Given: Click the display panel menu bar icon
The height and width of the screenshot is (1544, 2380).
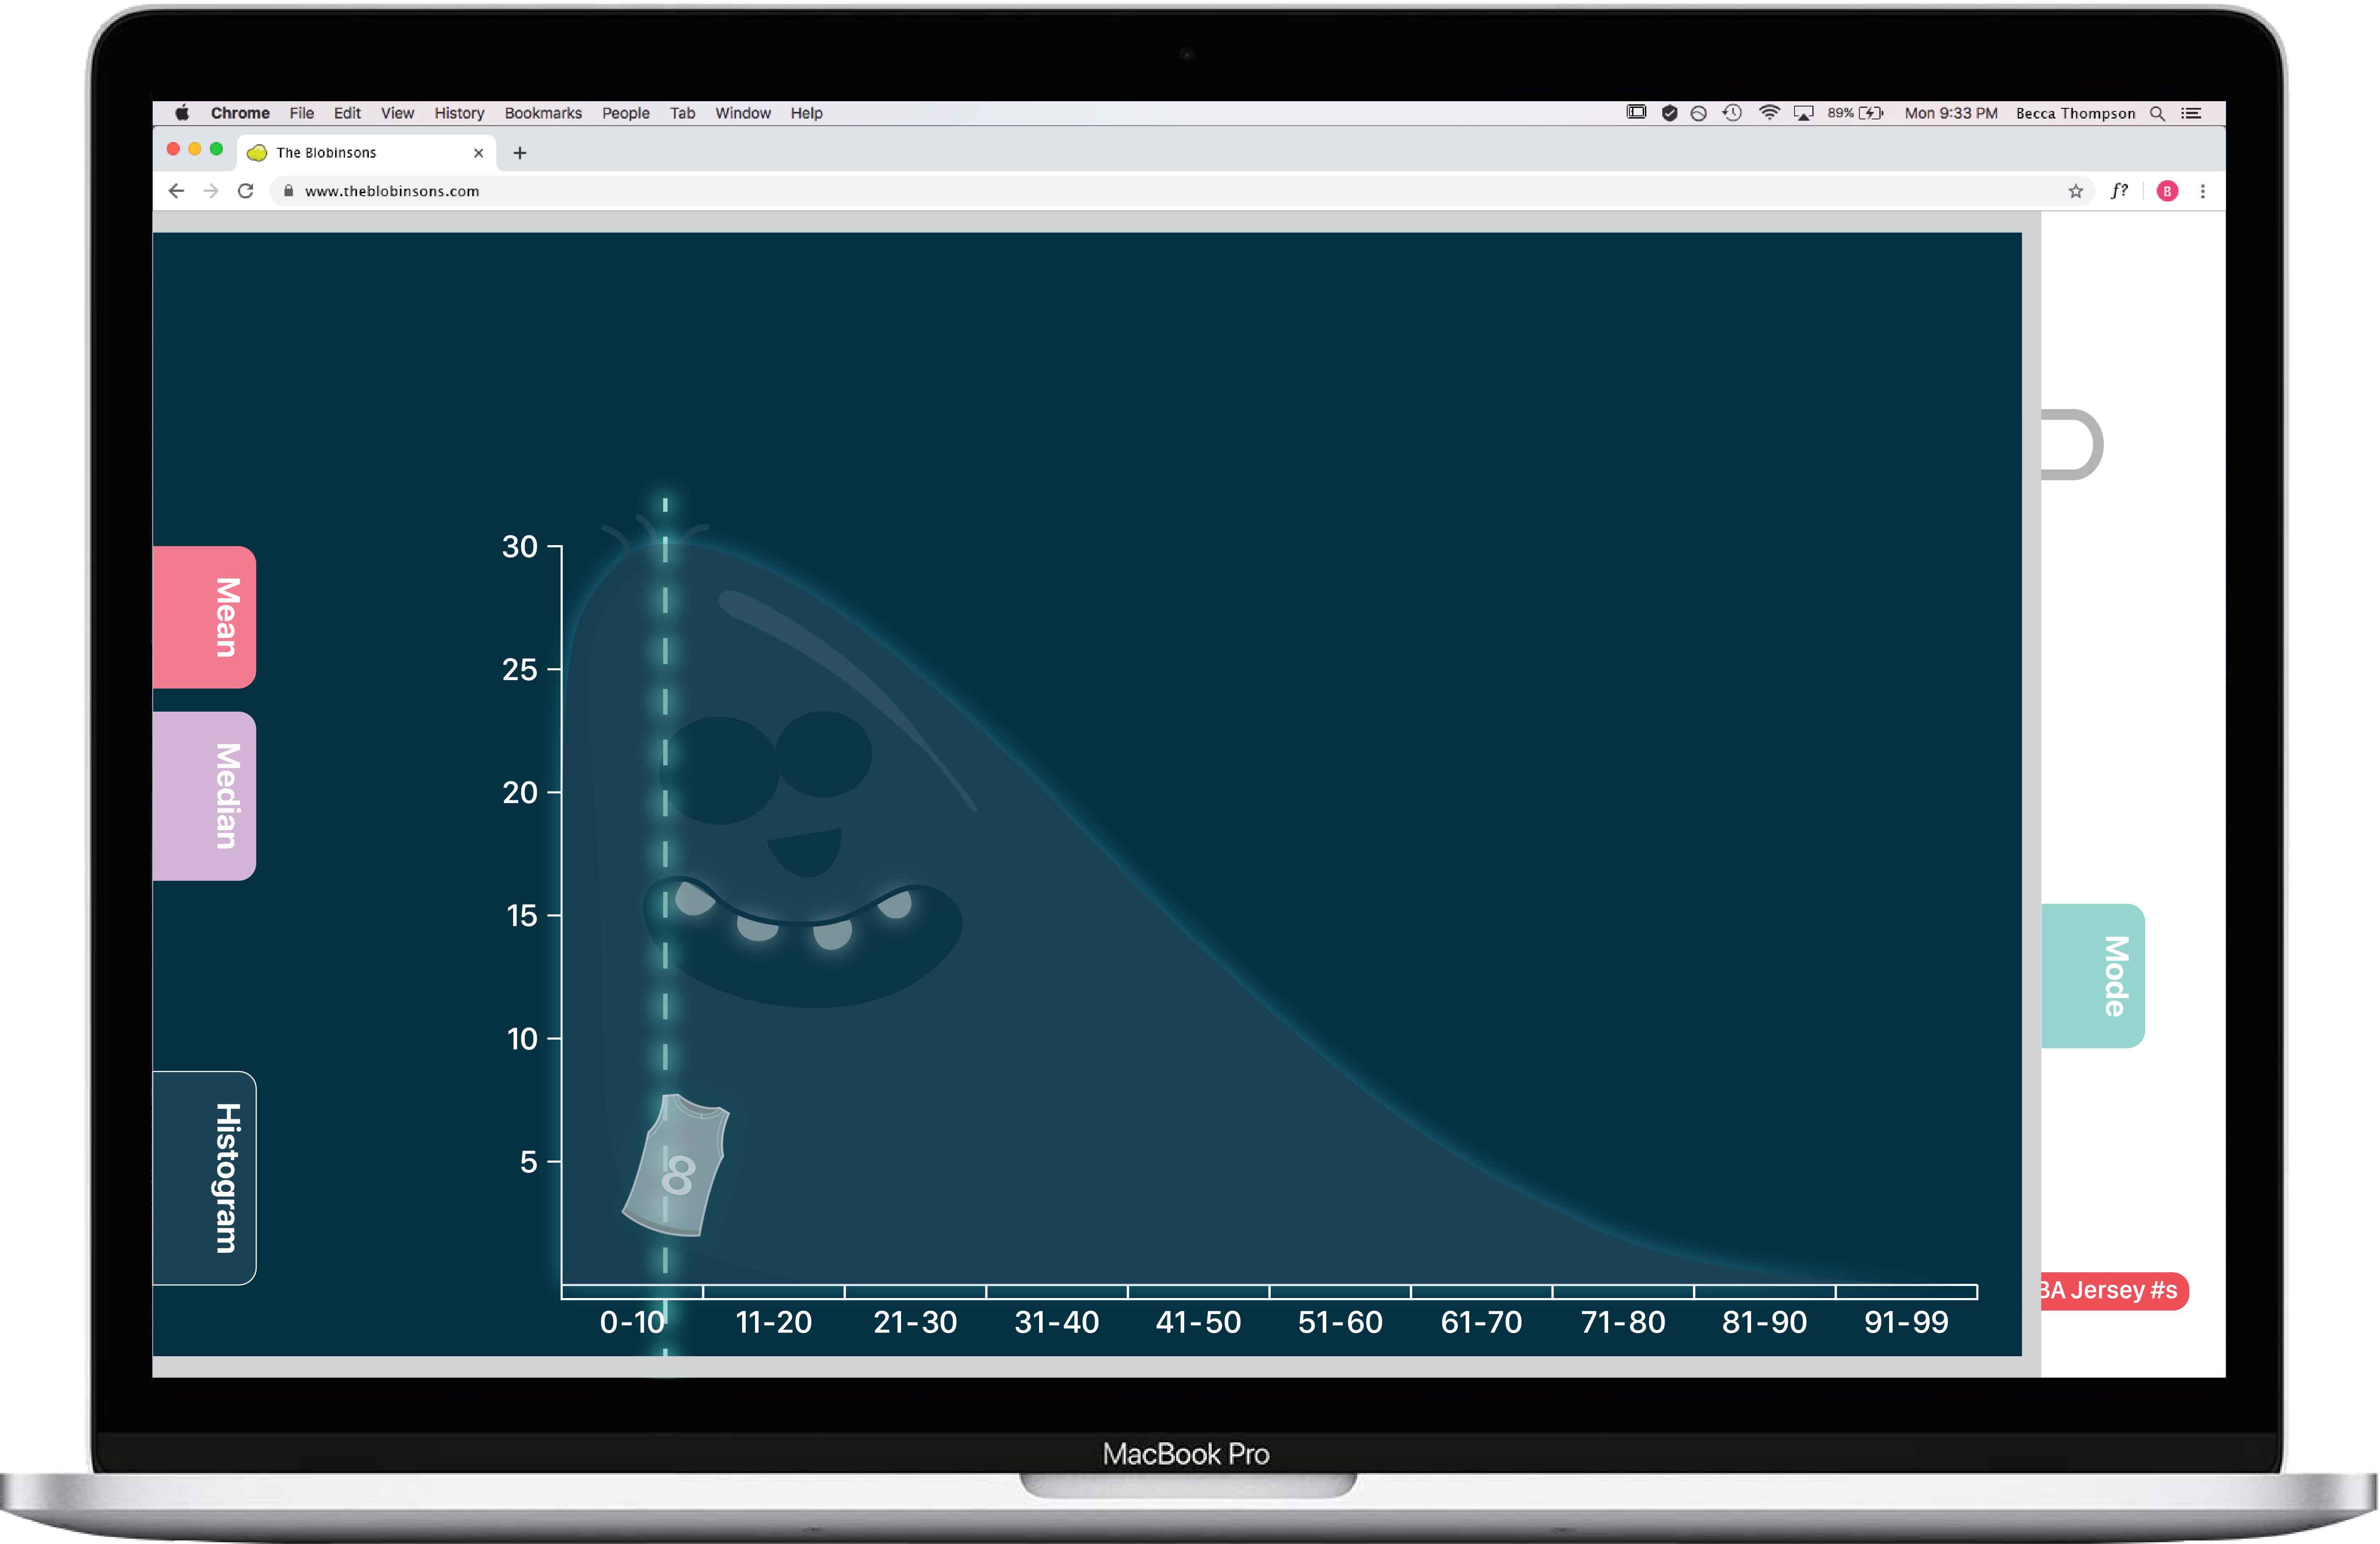Looking at the screenshot, I should [x=1636, y=112].
